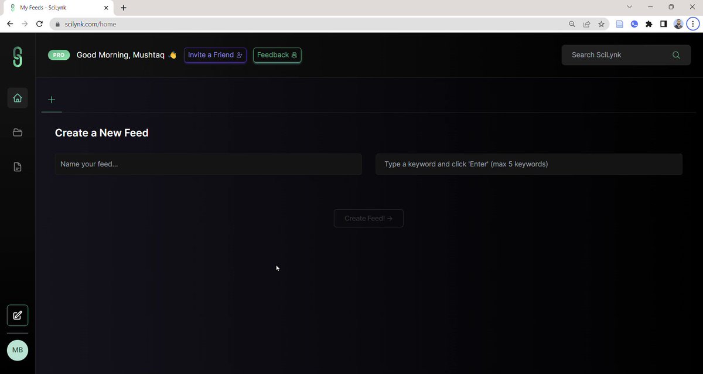Screen dimensions: 703x374
Task: Click the Create Feed! button
Action: pos(368,218)
